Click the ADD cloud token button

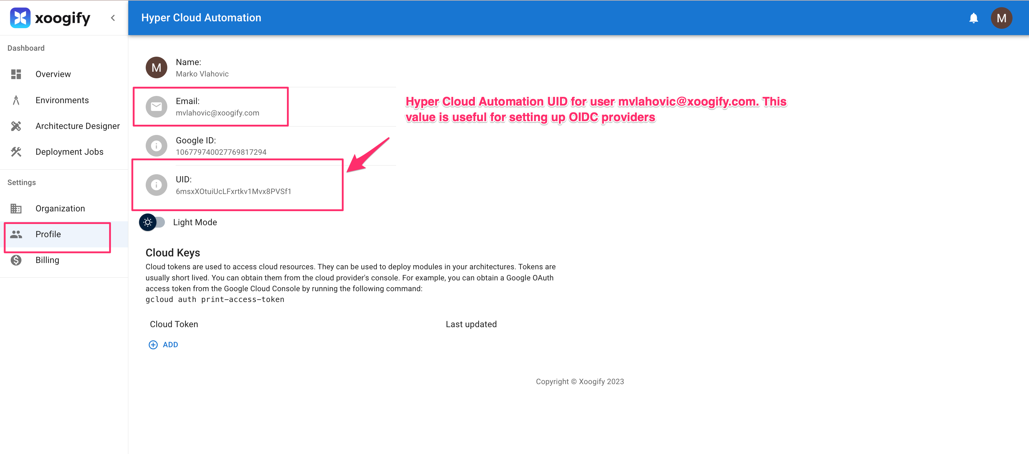[x=170, y=345]
